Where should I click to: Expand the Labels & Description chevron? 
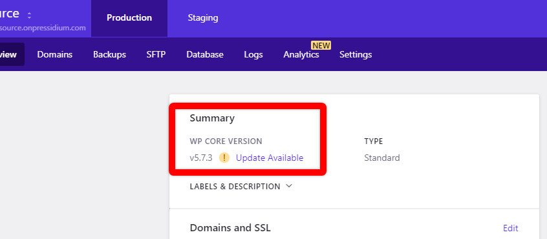[x=289, y=186]
